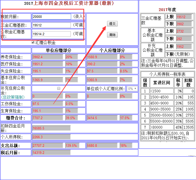Image resolution: width=196 pixels, height=180 pixels.
Task: Click the 2755 deduction cell
Action: coord(188,115)
